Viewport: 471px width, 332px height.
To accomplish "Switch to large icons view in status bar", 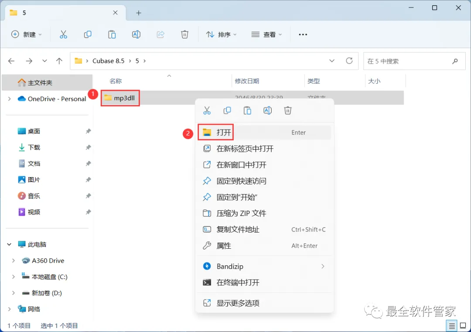I will 463,326.
